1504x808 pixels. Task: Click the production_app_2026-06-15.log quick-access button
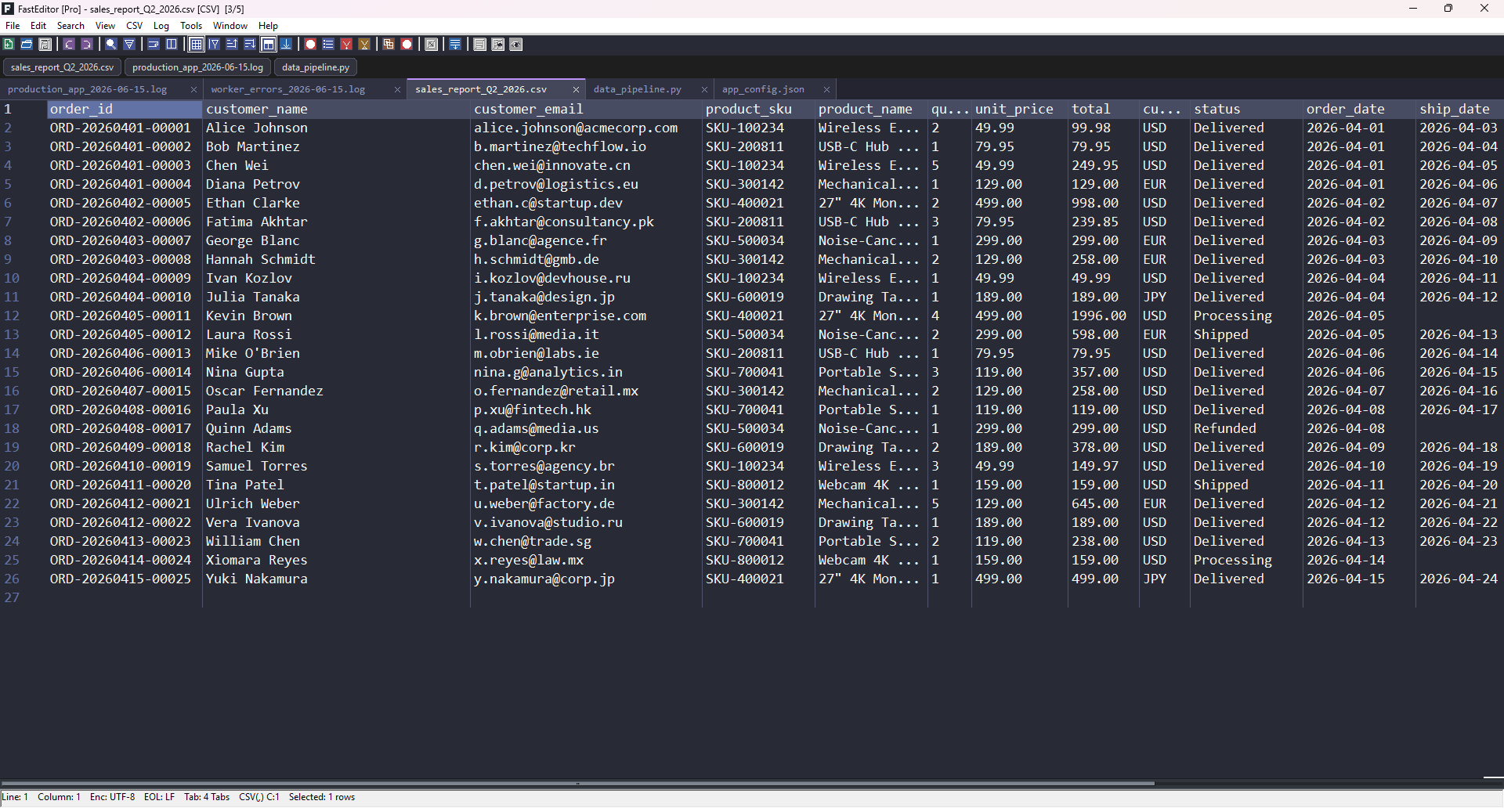pos(198,67)
